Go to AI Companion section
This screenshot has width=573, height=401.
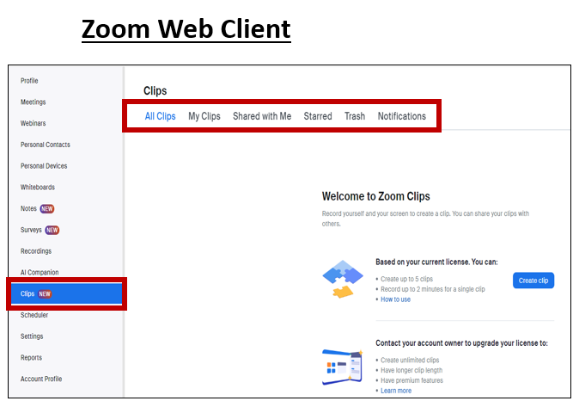point(40,272)
